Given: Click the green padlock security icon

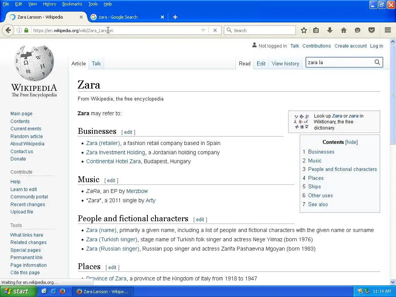Looking at the screenshot, I should click(26, 30).
